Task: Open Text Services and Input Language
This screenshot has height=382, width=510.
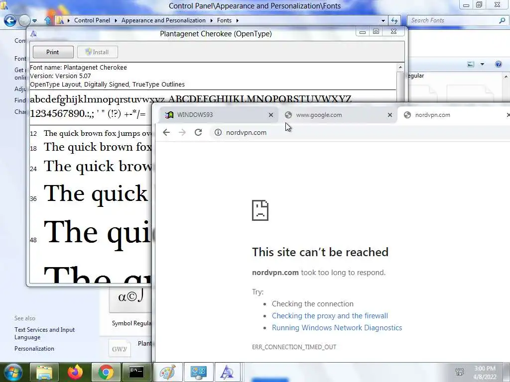Action: tap(44, 333)
